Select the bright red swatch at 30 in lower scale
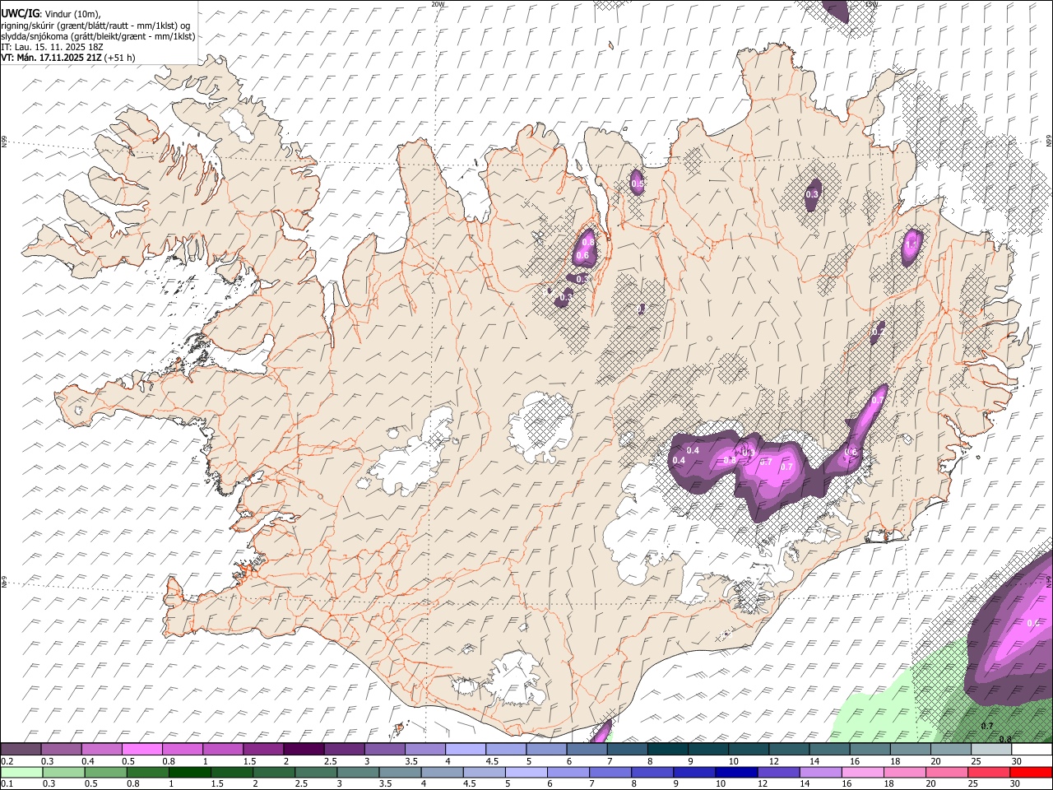Screen dimensions: 1053x790 1031,773
